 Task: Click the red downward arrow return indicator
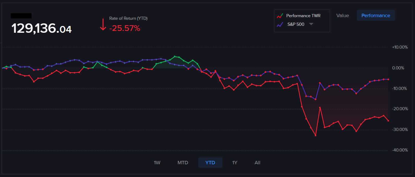103,24
